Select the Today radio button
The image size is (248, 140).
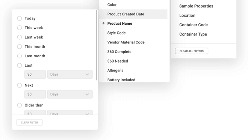point(20,18)
